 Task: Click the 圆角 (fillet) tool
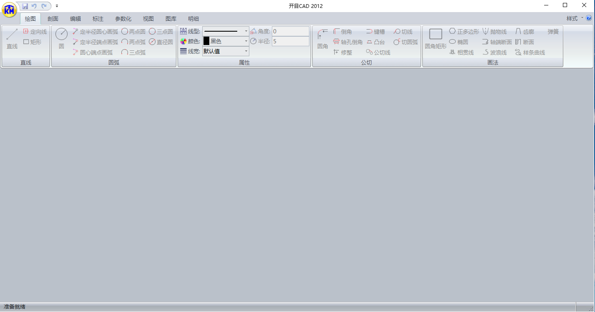pos(322,39)
